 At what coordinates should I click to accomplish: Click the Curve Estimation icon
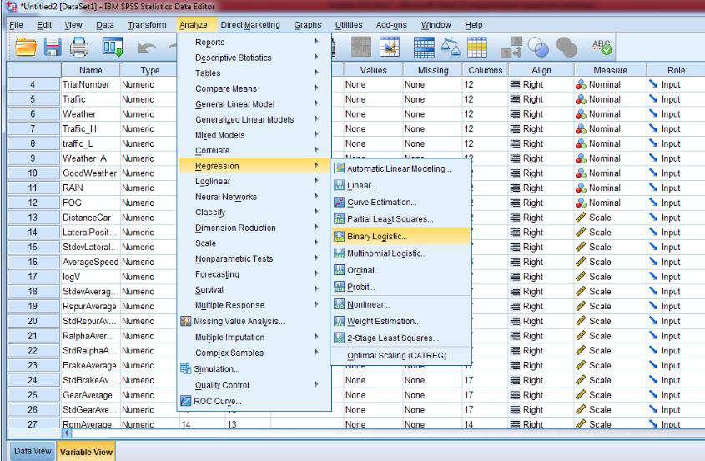click(x=339, y=203)
